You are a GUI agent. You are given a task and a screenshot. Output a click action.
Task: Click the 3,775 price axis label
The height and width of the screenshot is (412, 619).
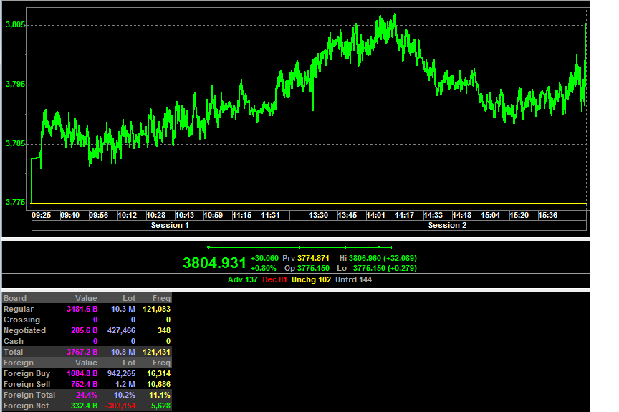click(15, 203)
